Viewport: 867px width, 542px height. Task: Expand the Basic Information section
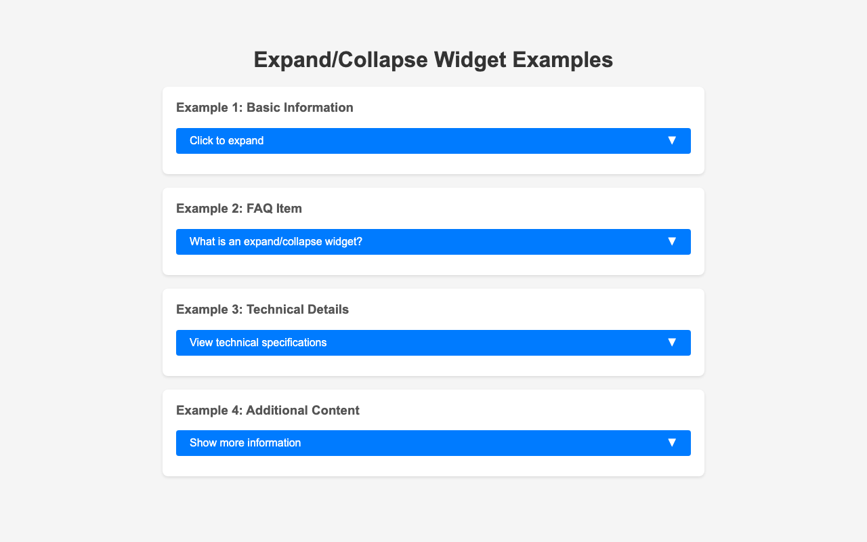tap(433, 141)
